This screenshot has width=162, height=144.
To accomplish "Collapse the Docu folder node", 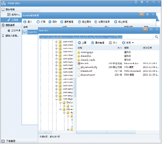I will point(60,102).
